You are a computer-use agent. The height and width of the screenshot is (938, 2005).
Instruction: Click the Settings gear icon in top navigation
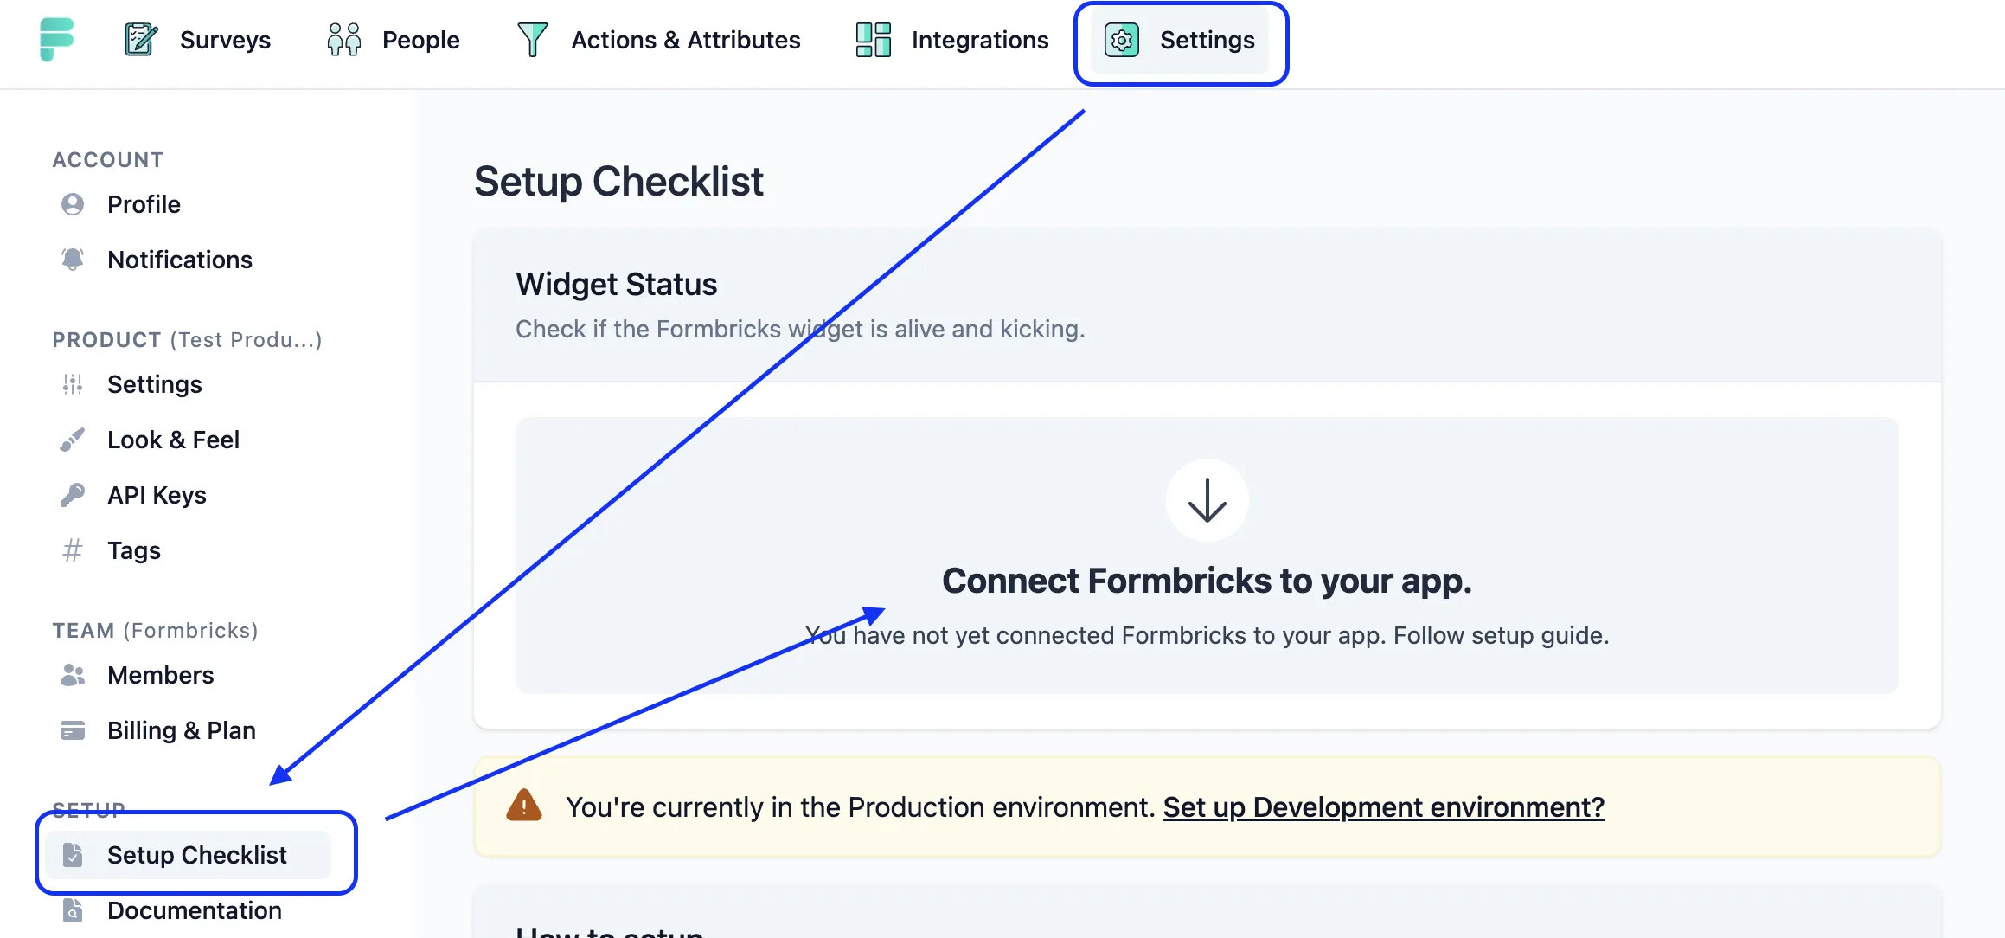[x=1122, y=40]
